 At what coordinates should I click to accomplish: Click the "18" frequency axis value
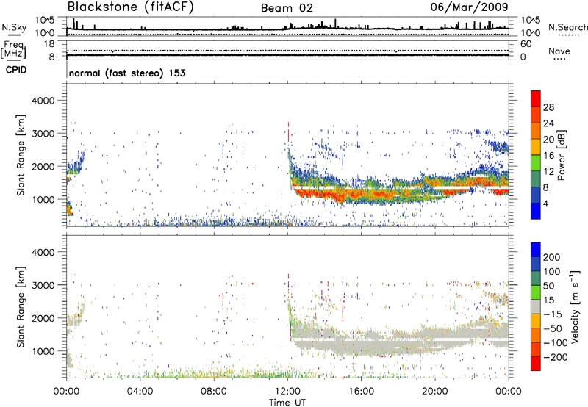pos(49,44)
